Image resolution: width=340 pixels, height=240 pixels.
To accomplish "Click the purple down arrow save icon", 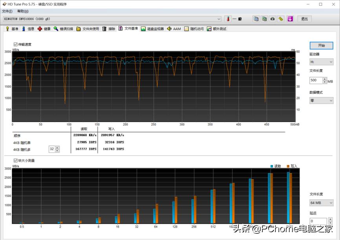I will [290, 19].
